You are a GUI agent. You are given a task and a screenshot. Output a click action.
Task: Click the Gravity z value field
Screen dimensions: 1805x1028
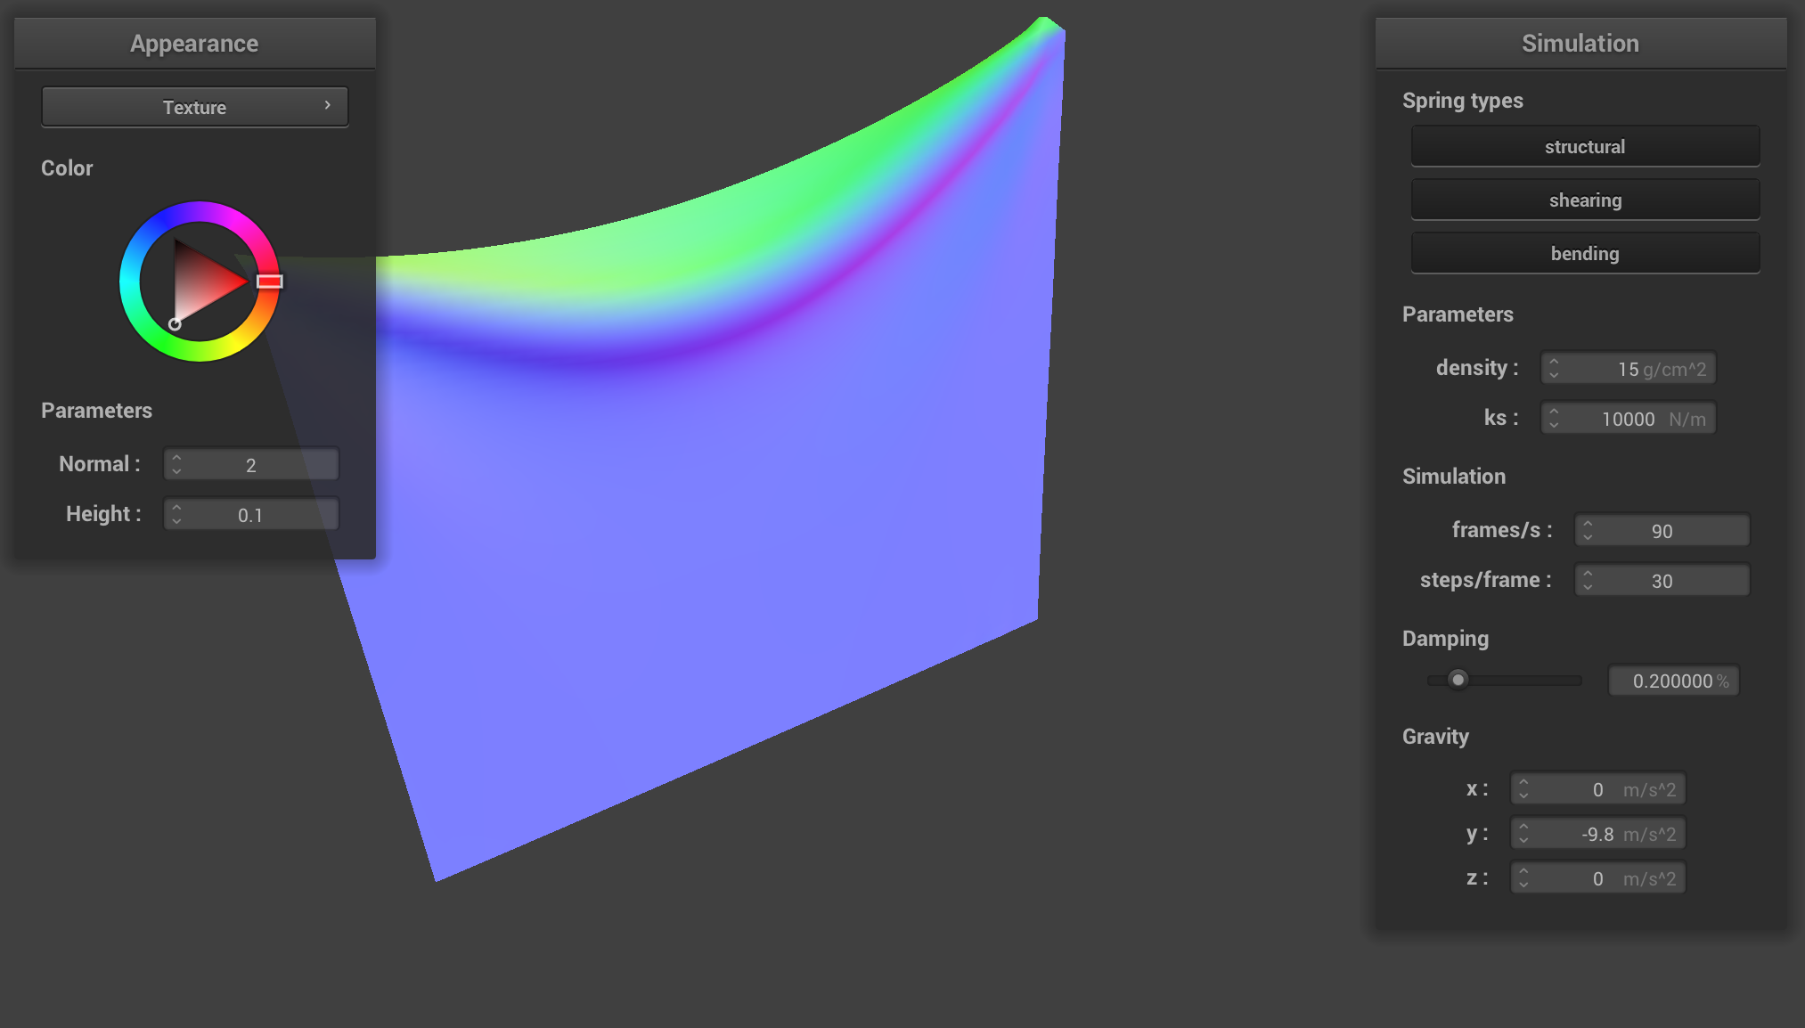coord(1597,877)
